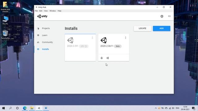Open the View menu
Screen dimensions: 198x111
[46, 11]
